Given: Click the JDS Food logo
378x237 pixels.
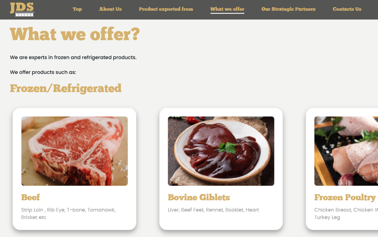Looking at the screenshot, I should (22, 9).
